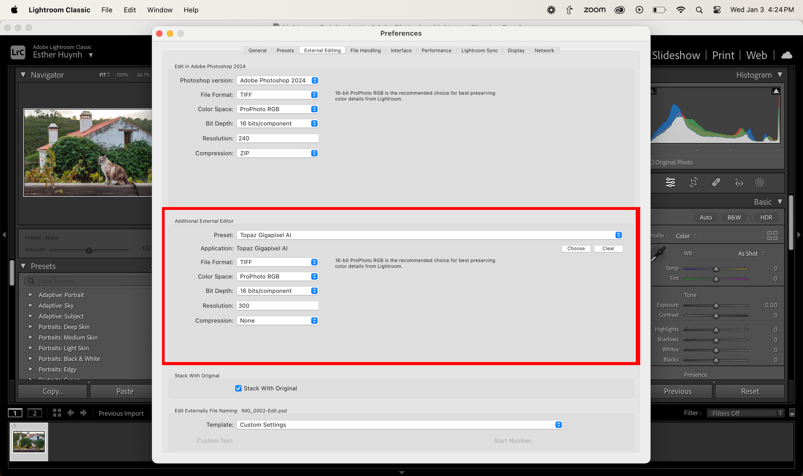Click the white balance eyedropper icon
This screenshot has height=476, width=803.
pyautogui.click(x=658, y=253)
